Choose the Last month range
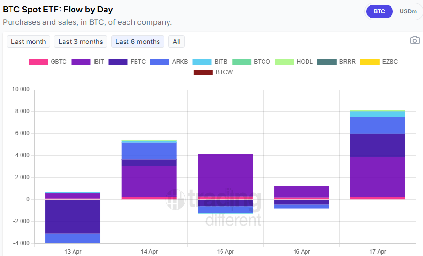This screenshot has width=423, height=256. tap(29, 42)
